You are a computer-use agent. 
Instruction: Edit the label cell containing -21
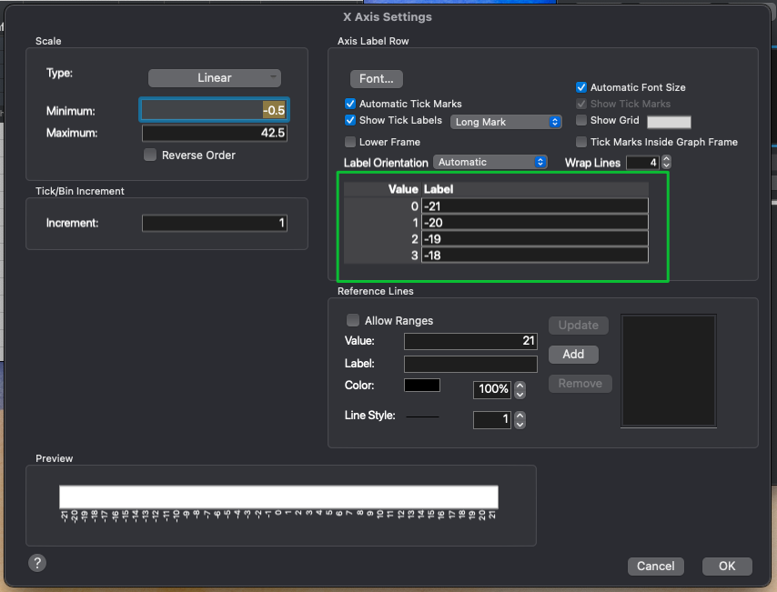(535, 206)
